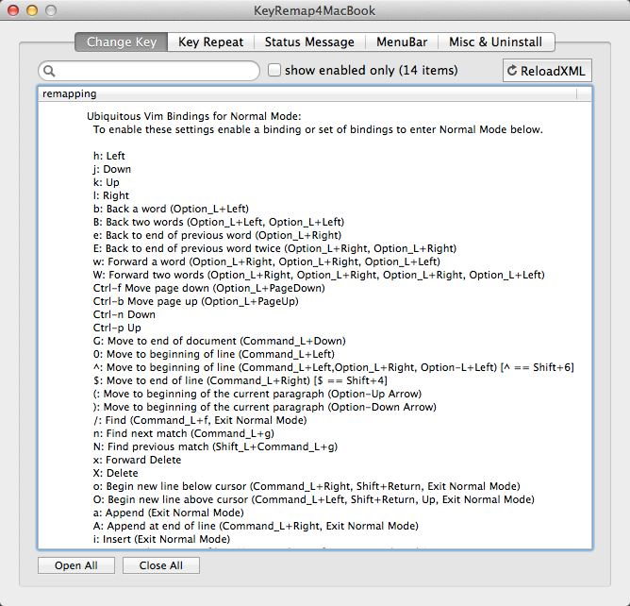Click '/: Find' line
630x606 pixels.
(x=200, y=421)
